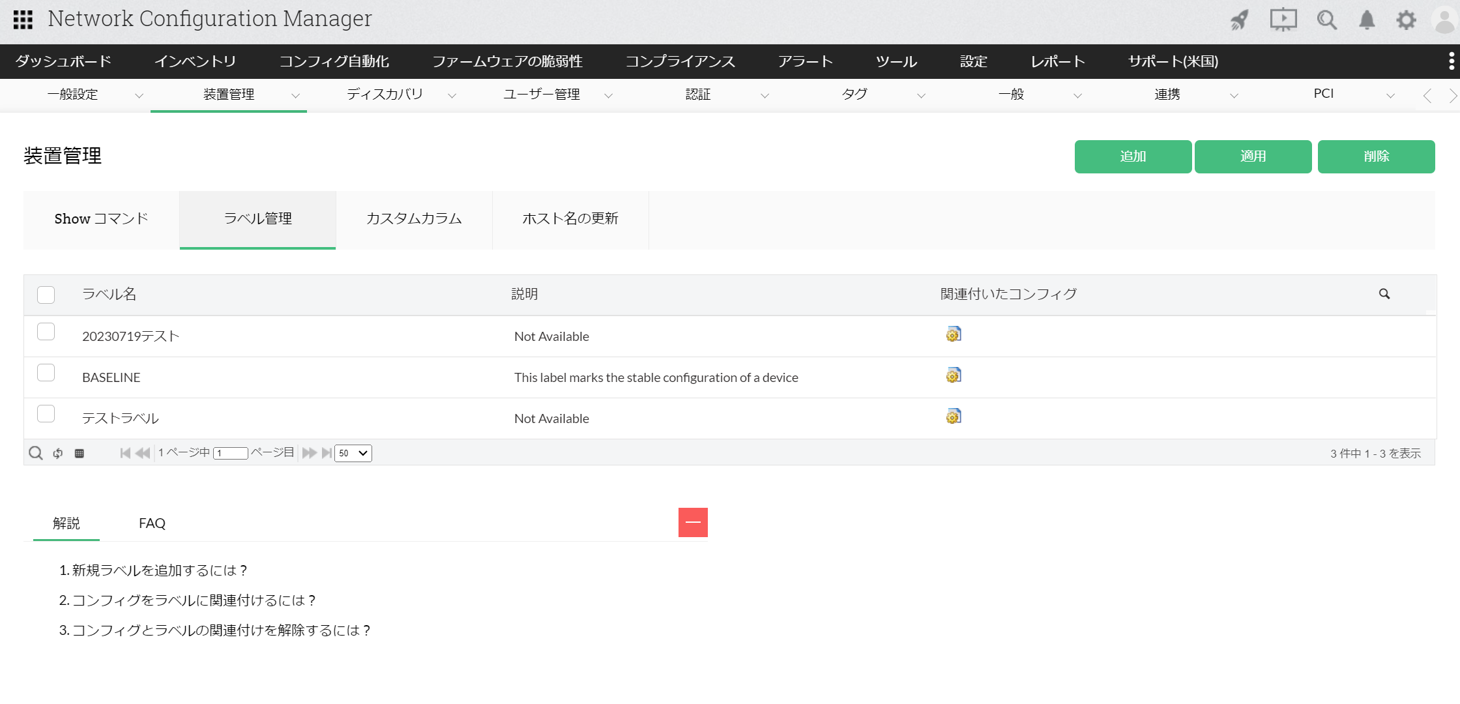Open the presentation screen icon
1460x704 pixels.
click(1283, 20)
